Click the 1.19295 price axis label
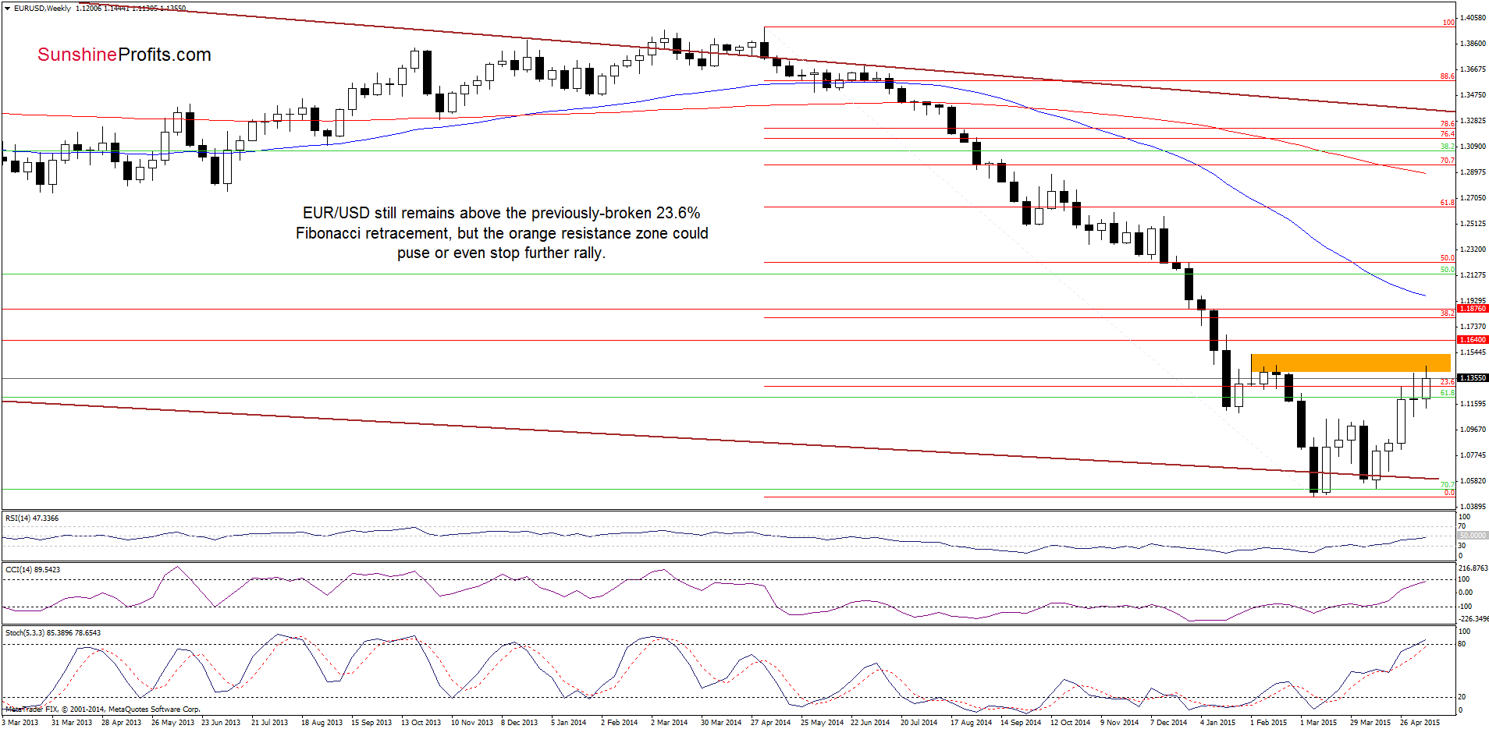Screen dimensions: 1489x729 1473,301
